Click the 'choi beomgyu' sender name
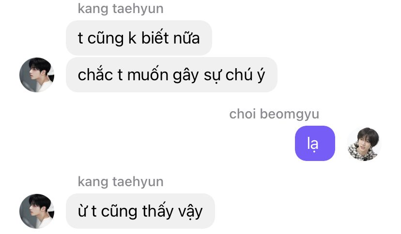 tap(274, 114)
